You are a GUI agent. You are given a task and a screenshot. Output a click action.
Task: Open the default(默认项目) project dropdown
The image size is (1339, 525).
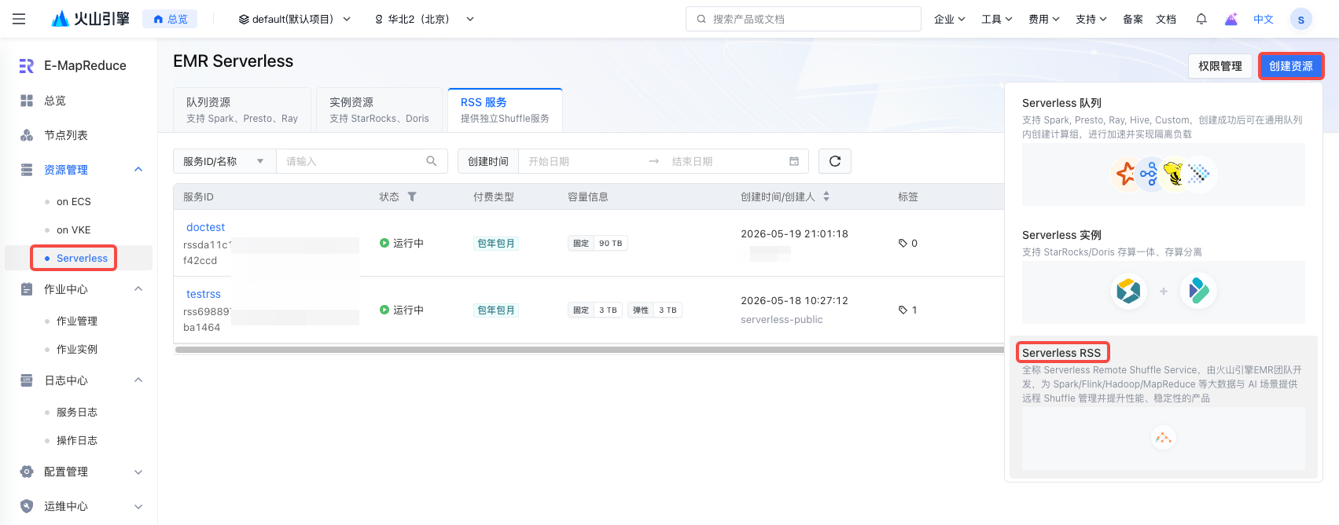point(295,19)
